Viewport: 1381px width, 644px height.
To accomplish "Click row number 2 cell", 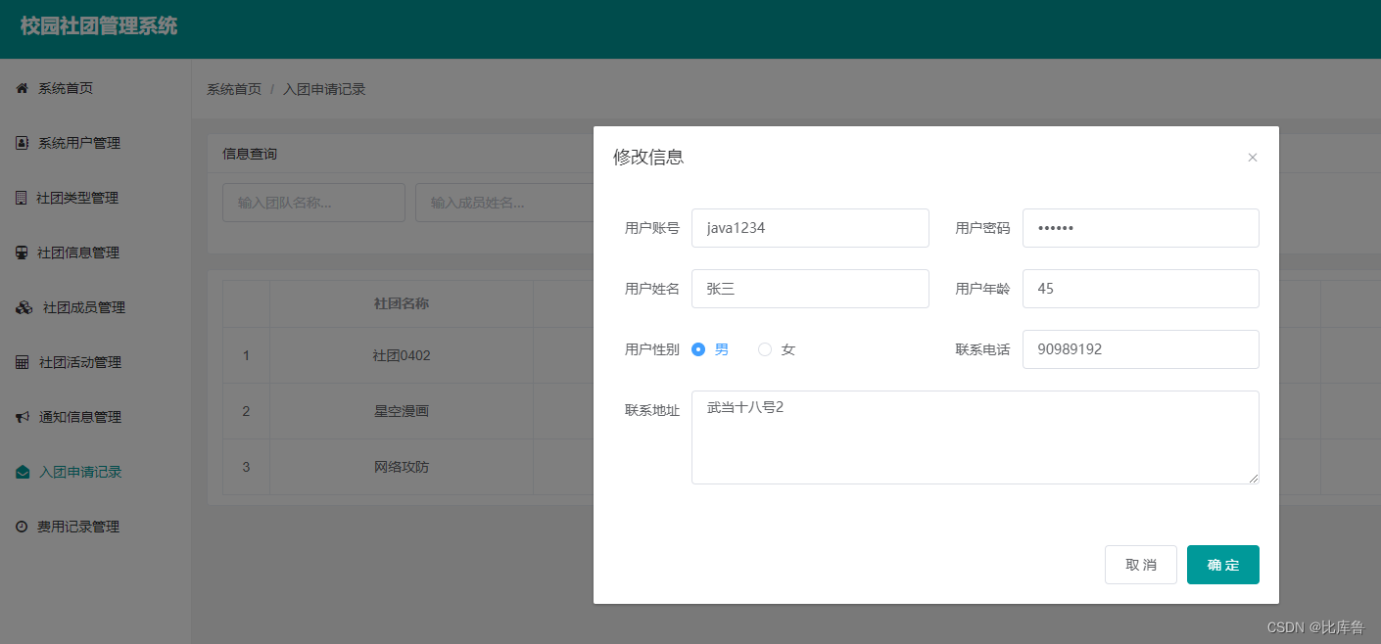I will point(246,411).
